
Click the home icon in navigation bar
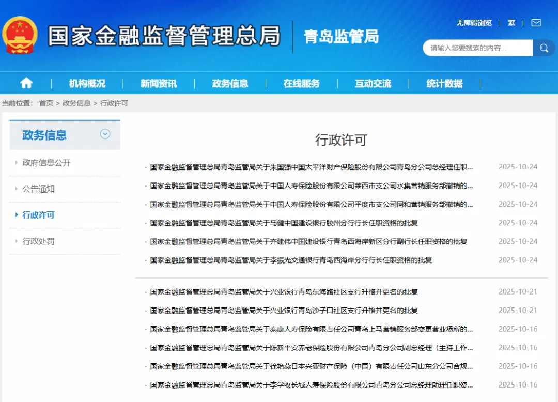[26, 83]
